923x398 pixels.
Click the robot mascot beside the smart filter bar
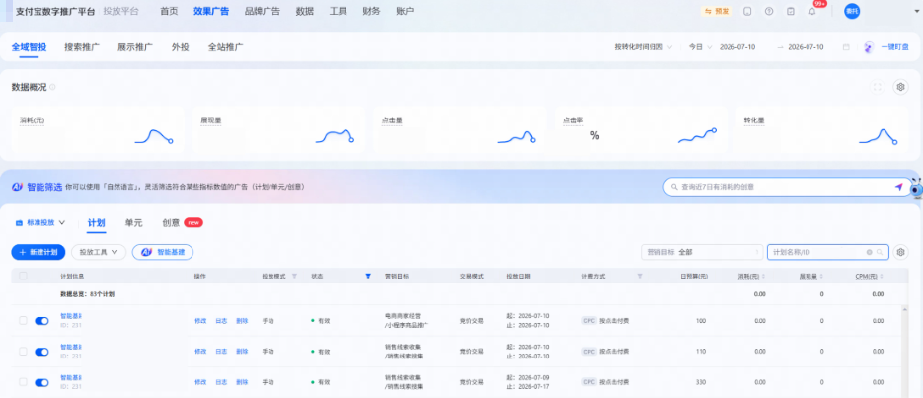(x=915, y=189)
